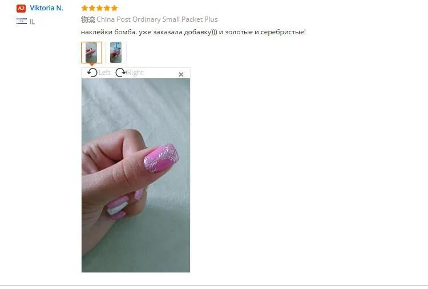Click the Israel flag icon
428x289 pixels.
tap(22, 21)
